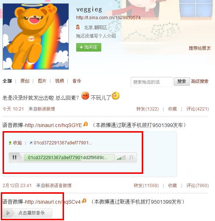
Task: Click 推荐给朋友 recommend link
Action: tap(200, 48)
